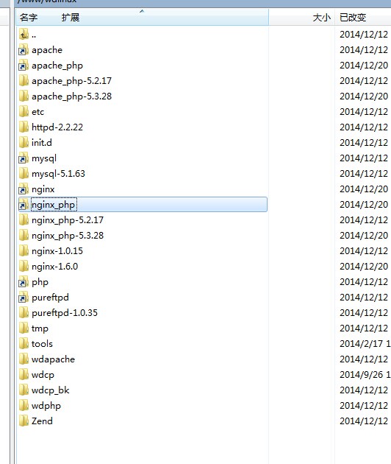Click the tools folder entry

click(x=42, y=344)
